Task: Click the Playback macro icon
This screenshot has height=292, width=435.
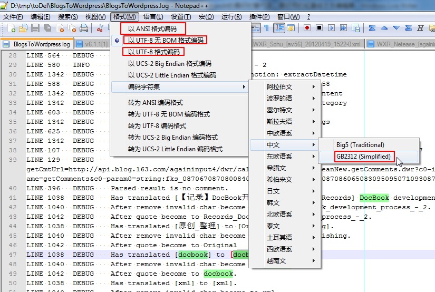Action: tap(331, 28)
